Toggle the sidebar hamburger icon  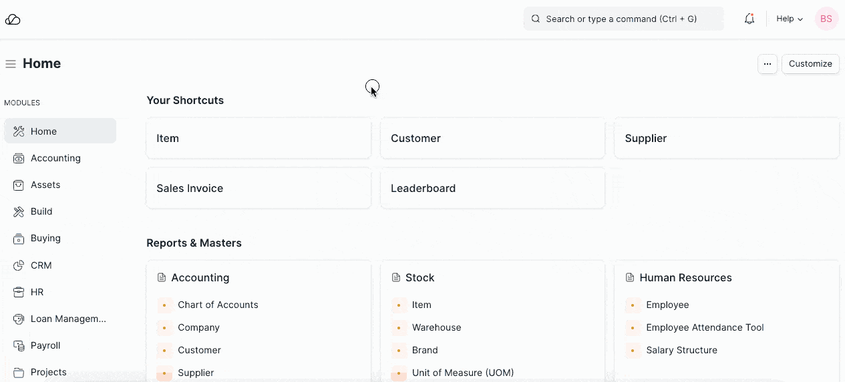[11, 64]
